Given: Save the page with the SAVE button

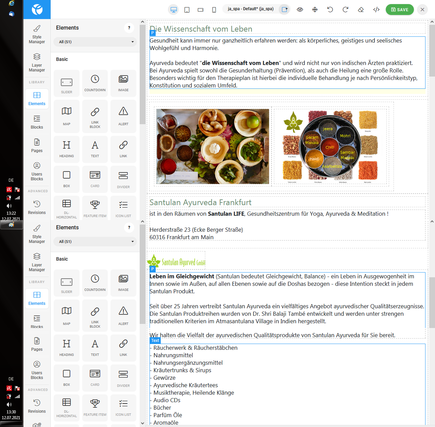Looking at the screenshot, I should point(400,10).
